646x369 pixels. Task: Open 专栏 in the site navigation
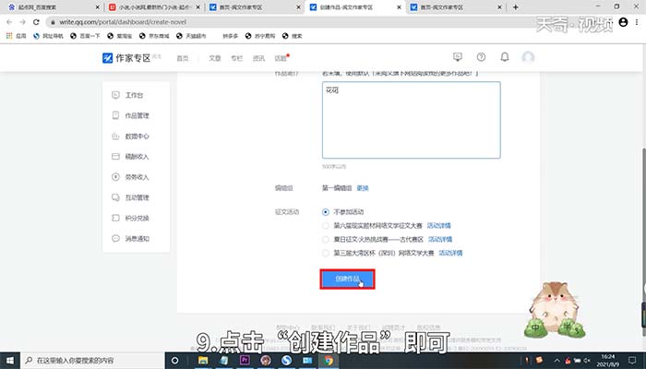point(237,58)
